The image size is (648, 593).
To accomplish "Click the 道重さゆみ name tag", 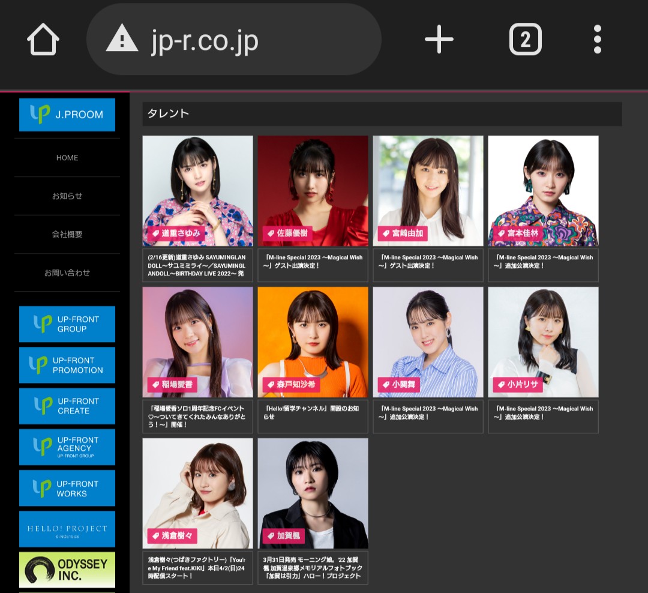I will point(176,233).
